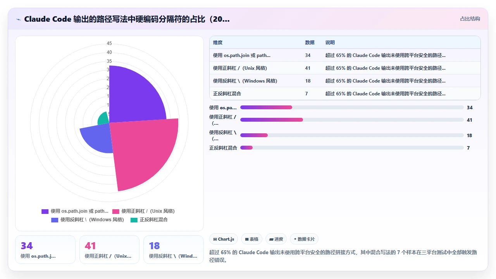Click value 41 in the table
Viewport: 496px width, 279px height.
(308, 68)
